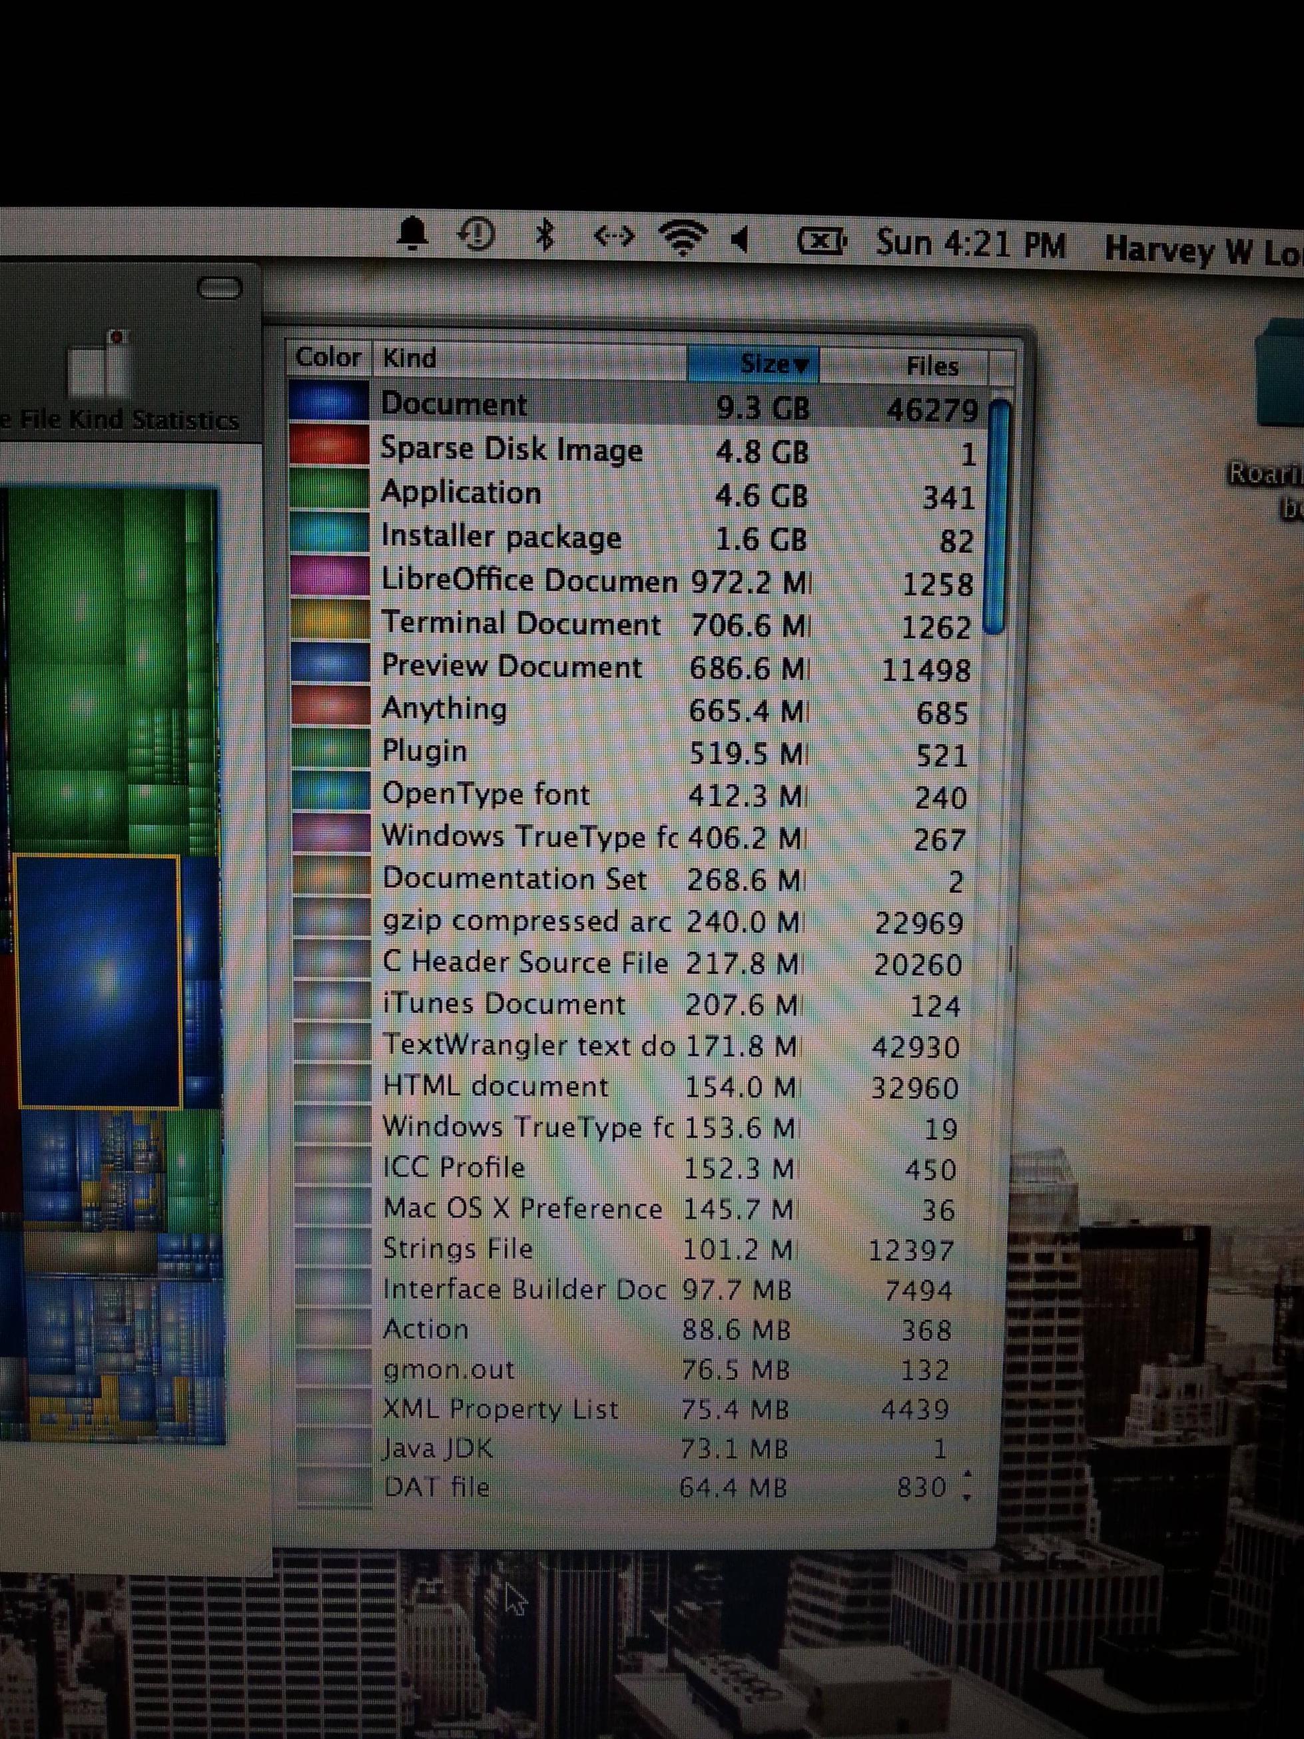The height and width of the screenshot is (1739, 1304).
Task: Sort by the Size column header
Action: (x=753, y=364)
